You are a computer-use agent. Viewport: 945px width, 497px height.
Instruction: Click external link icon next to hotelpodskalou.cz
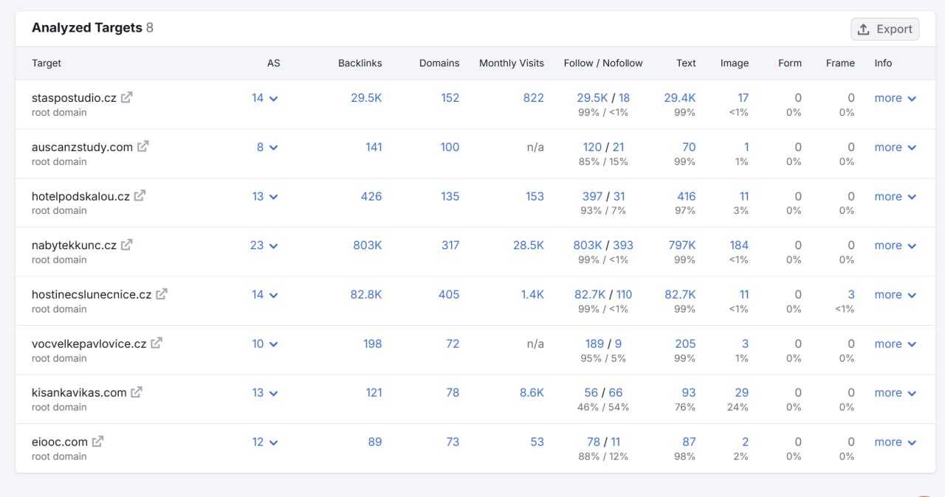tap(140, 196)
